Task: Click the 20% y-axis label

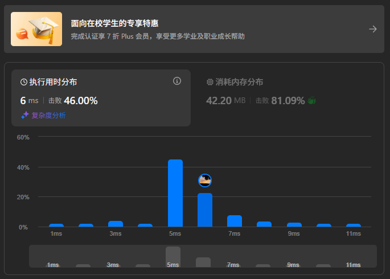Action: [x=23, y=197]
